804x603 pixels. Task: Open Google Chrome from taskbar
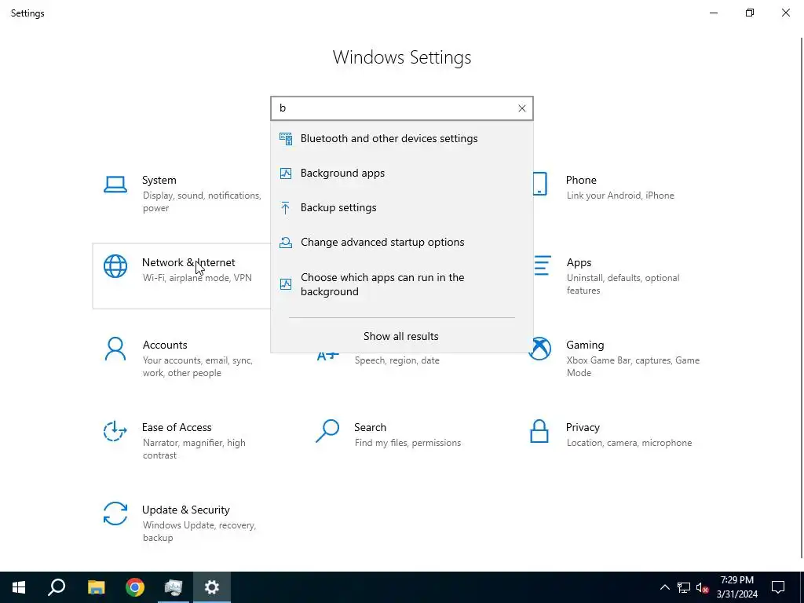(x=135, y=587)
